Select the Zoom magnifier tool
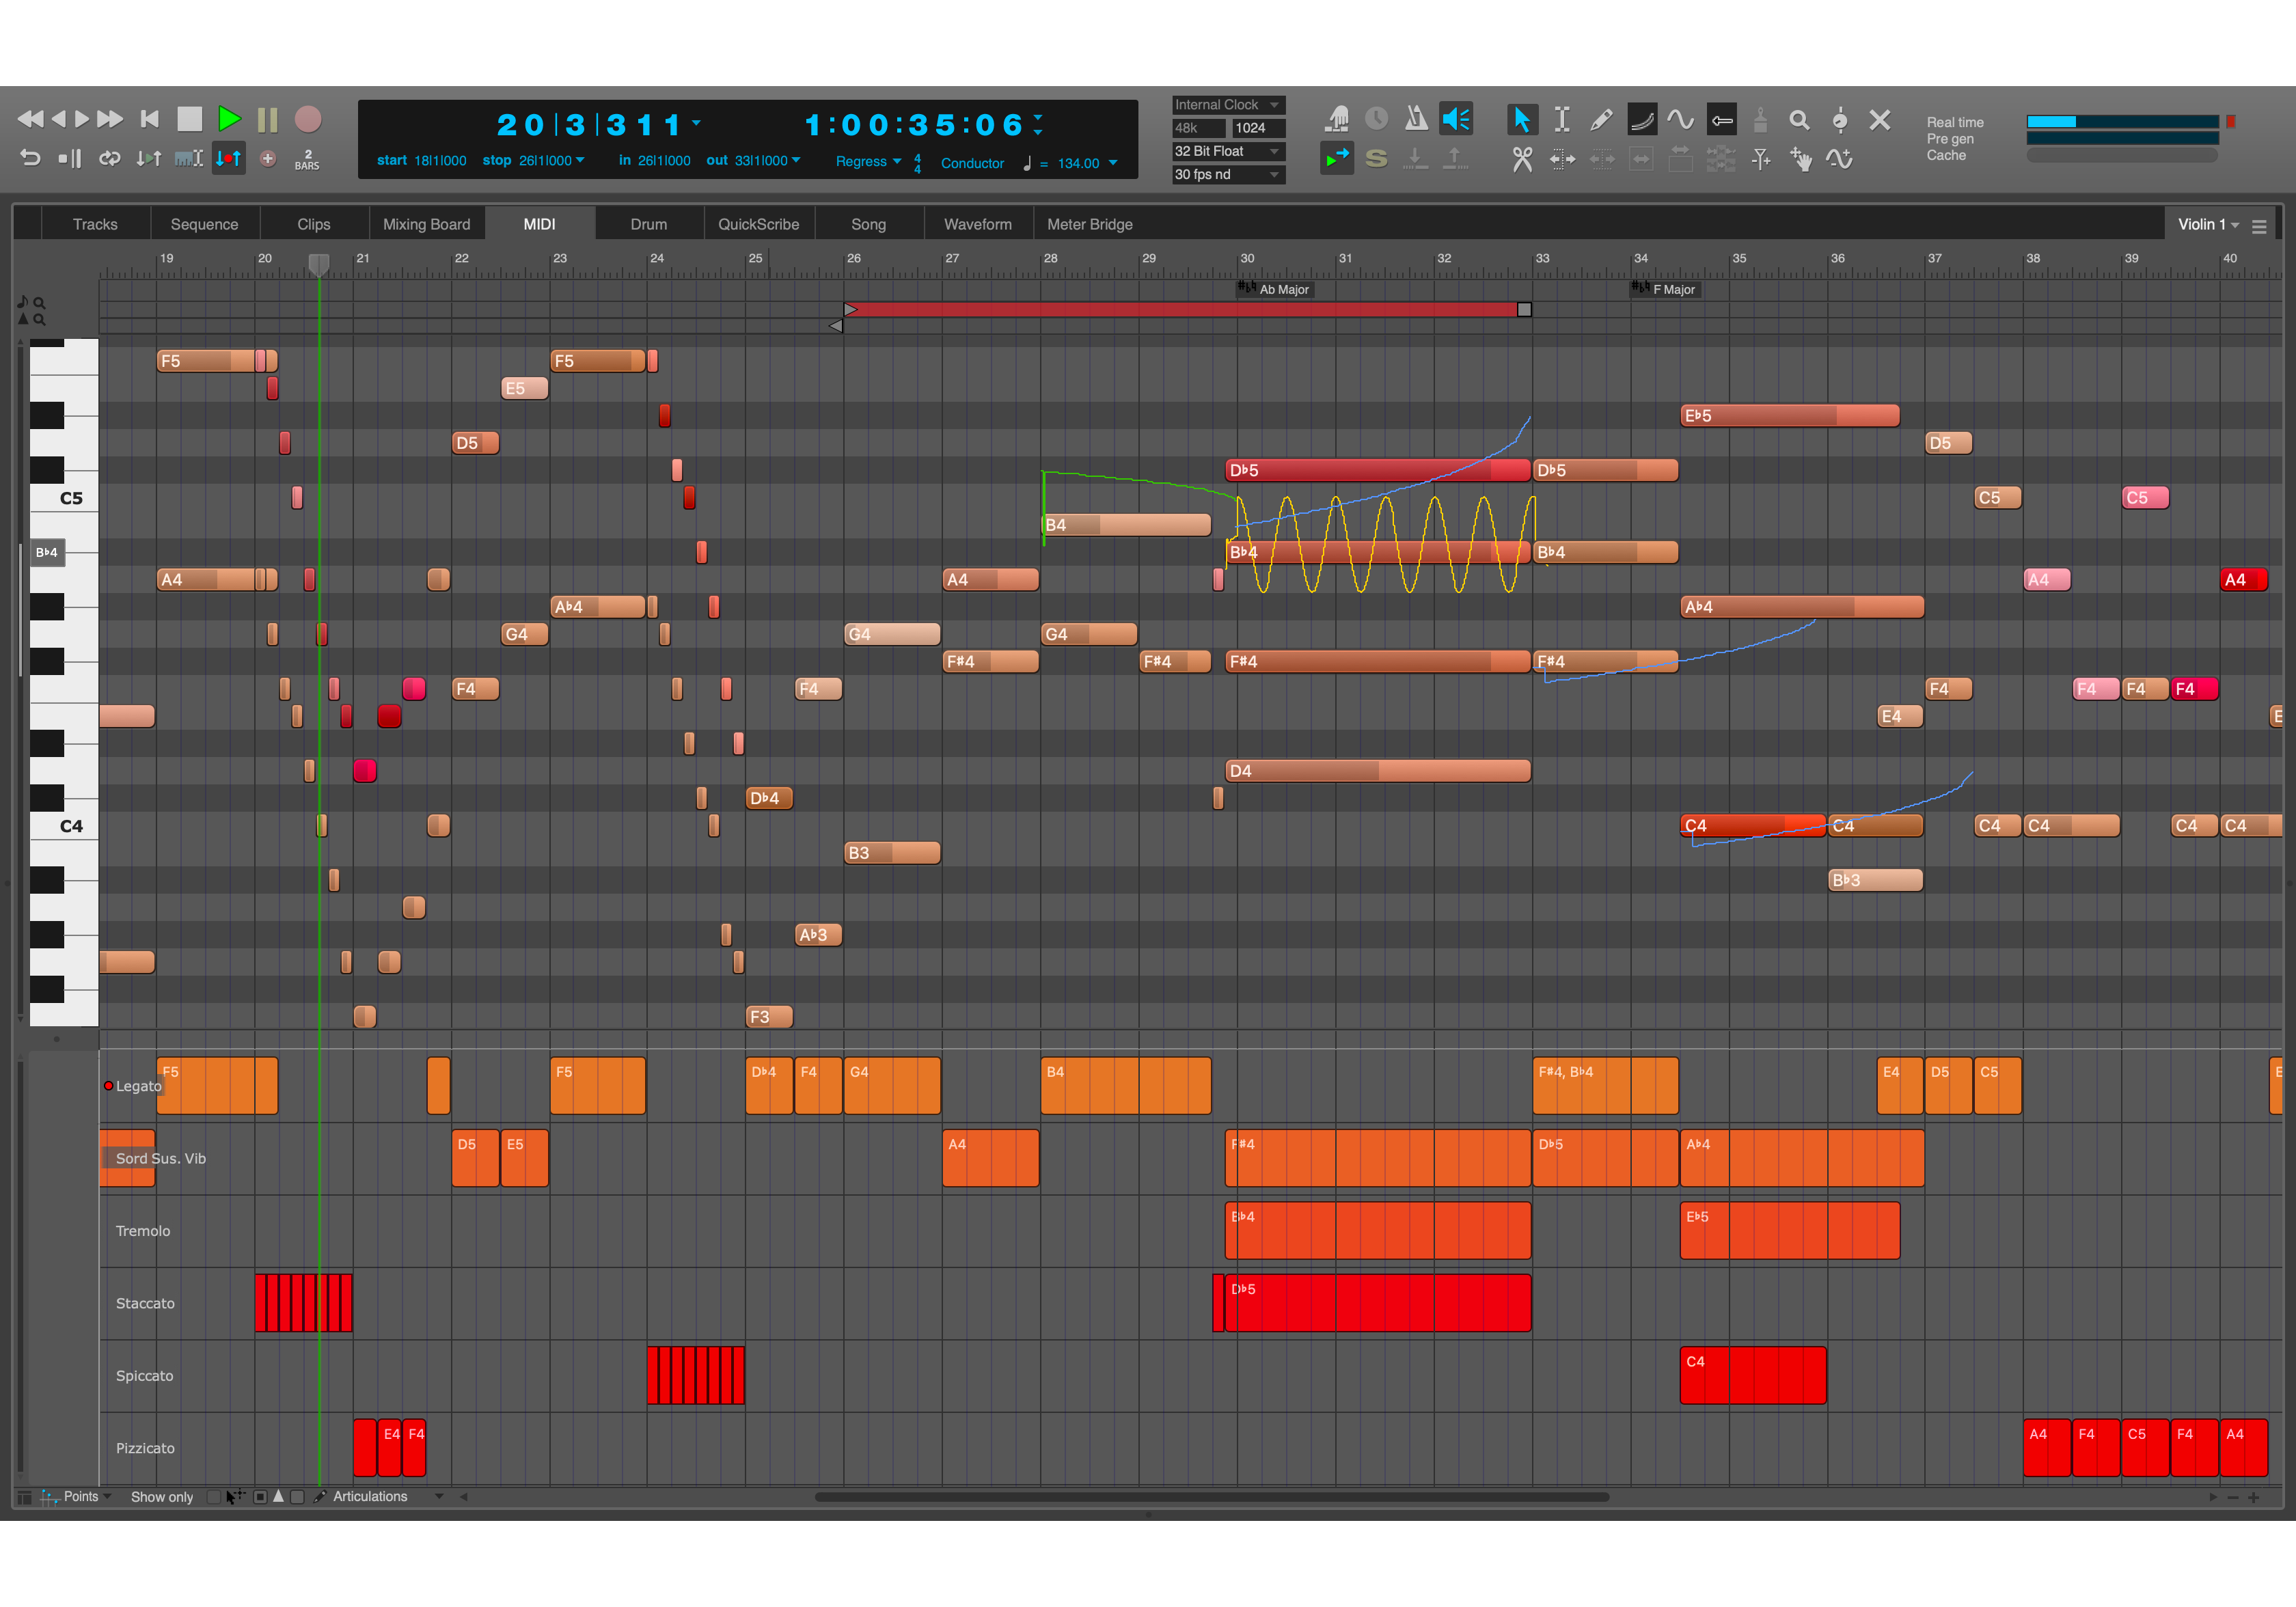Image resolution: width=2296 pixels, height=1607 pixels. pos(1799,120)
